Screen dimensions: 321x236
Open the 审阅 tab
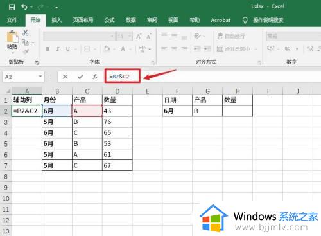click(152, 20)
